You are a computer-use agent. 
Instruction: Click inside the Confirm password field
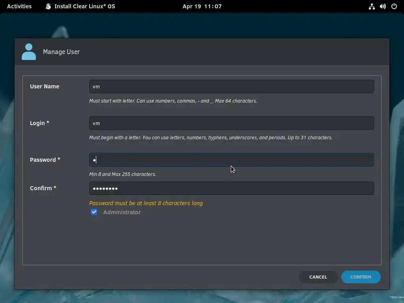[231, 188]
